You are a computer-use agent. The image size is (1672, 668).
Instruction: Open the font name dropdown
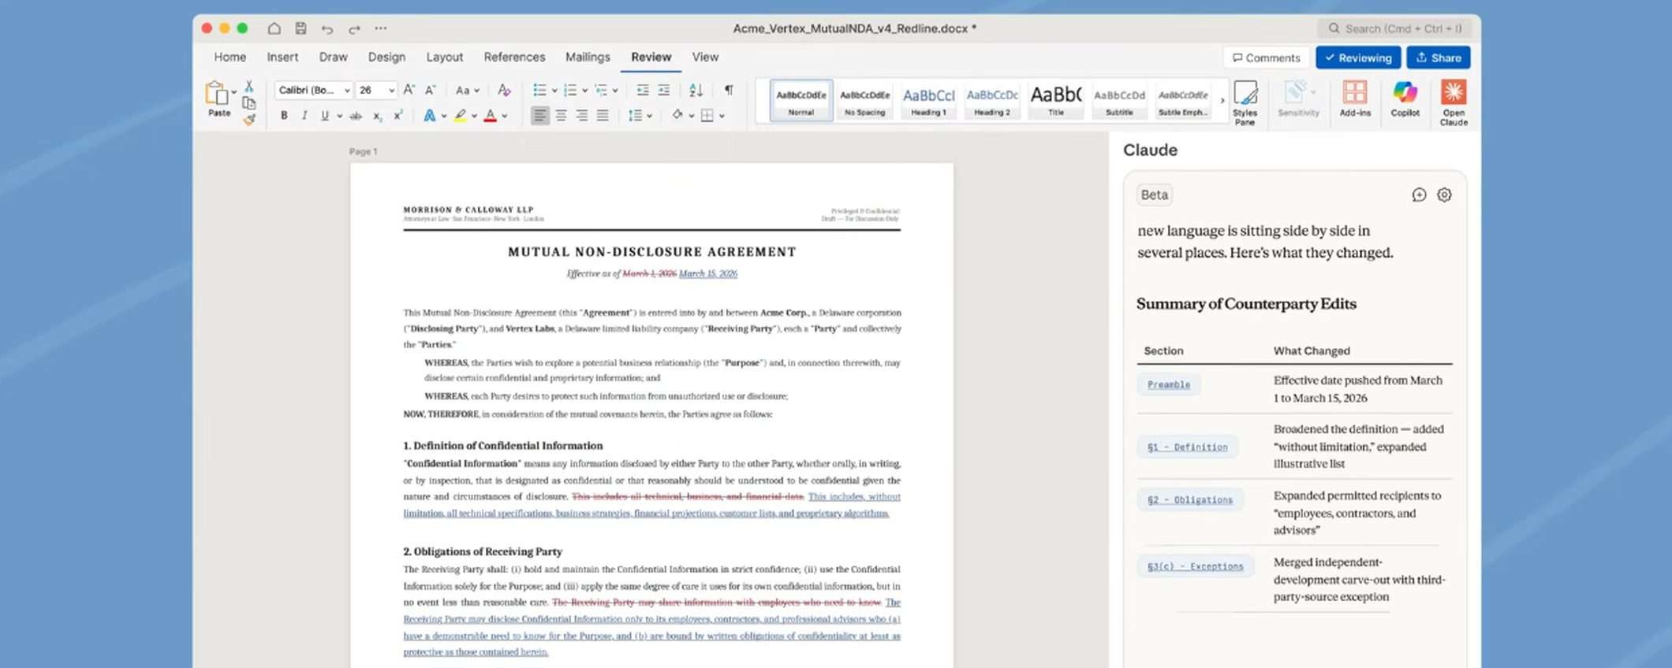click(347, 91)
